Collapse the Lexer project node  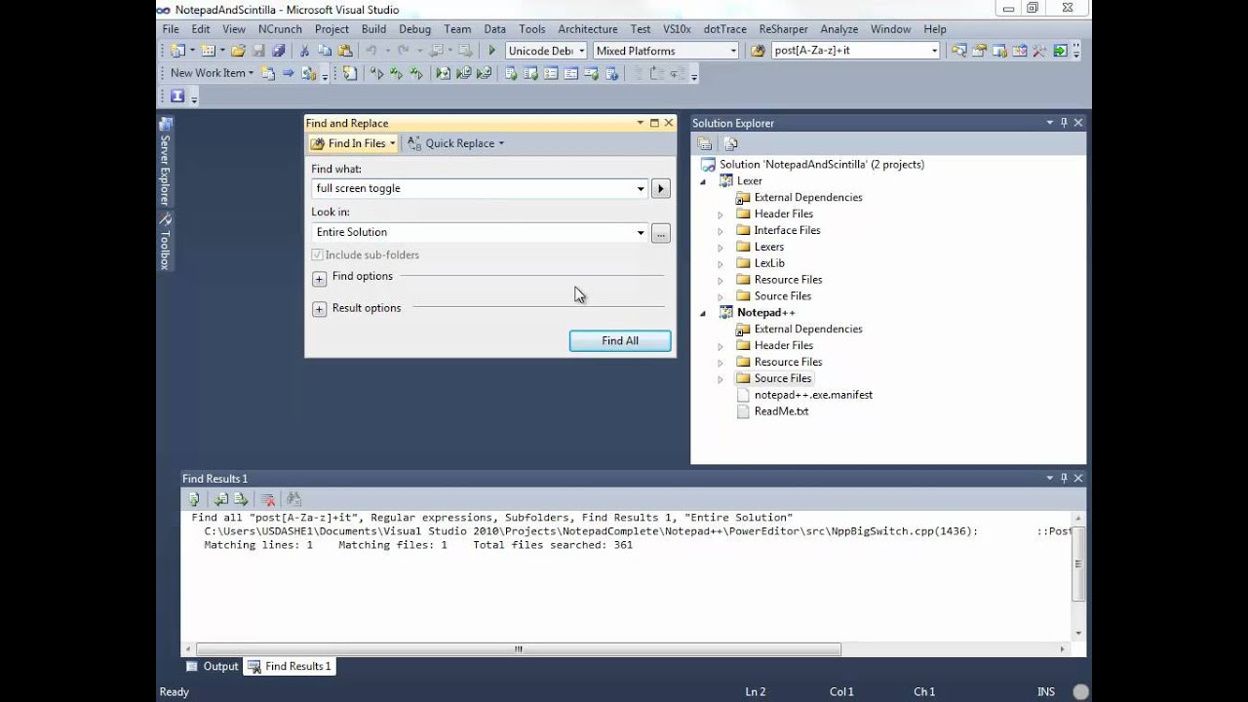tap(703, 181)
